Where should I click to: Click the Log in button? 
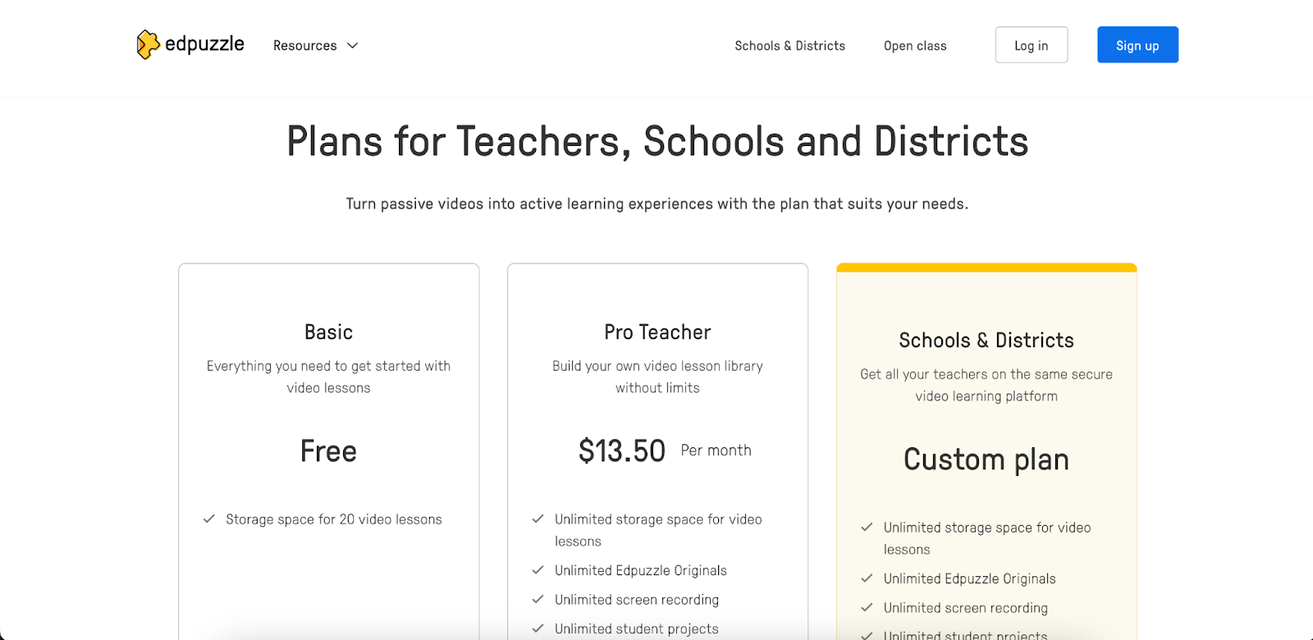pos(1032,45)
